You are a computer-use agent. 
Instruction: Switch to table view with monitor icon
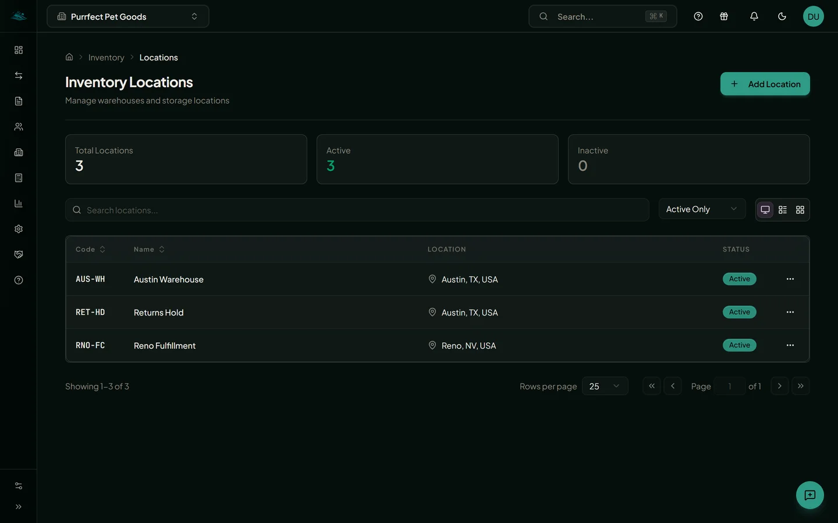(765, 210)
